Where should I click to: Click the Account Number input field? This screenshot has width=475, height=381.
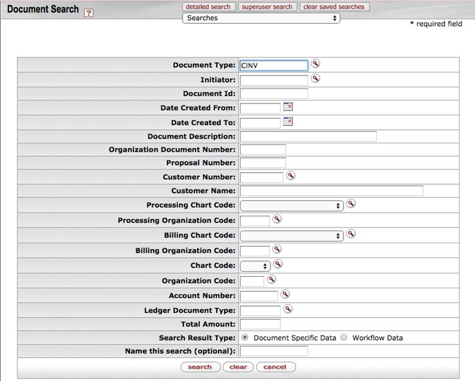(259, 296)
